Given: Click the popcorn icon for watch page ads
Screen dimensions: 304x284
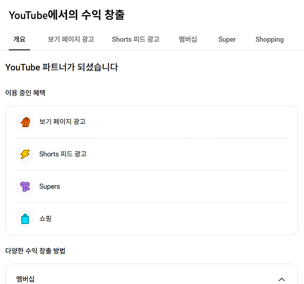Looking at the screenshot, I should pos(25,122).
